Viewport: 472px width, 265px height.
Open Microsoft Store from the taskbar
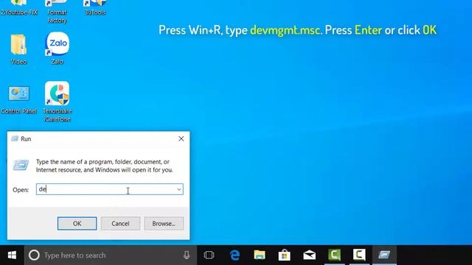point(285,255)
